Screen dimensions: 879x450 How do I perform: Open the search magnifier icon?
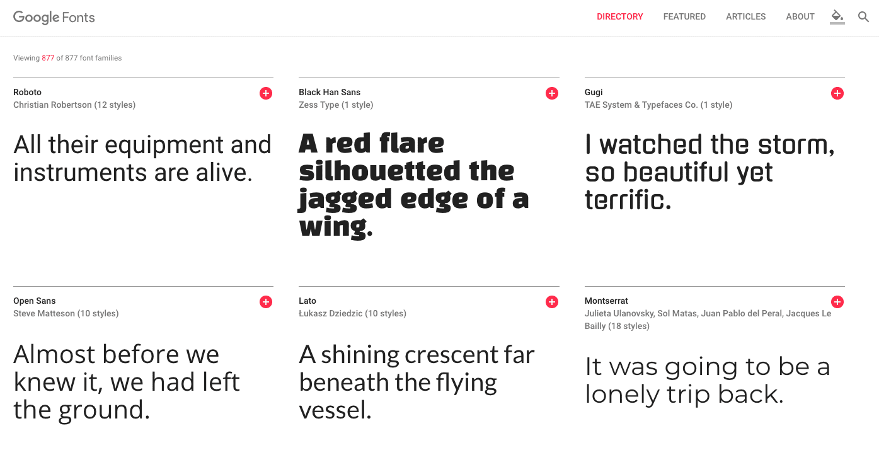(x=864, y=17)
